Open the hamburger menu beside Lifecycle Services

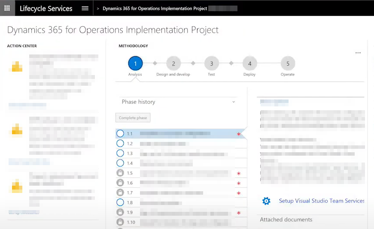point(85,8)
